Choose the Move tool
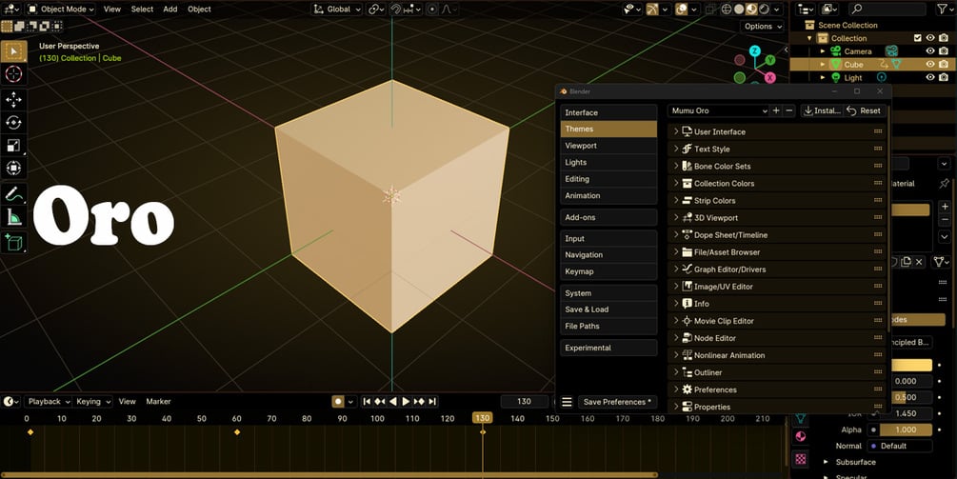 13,100
